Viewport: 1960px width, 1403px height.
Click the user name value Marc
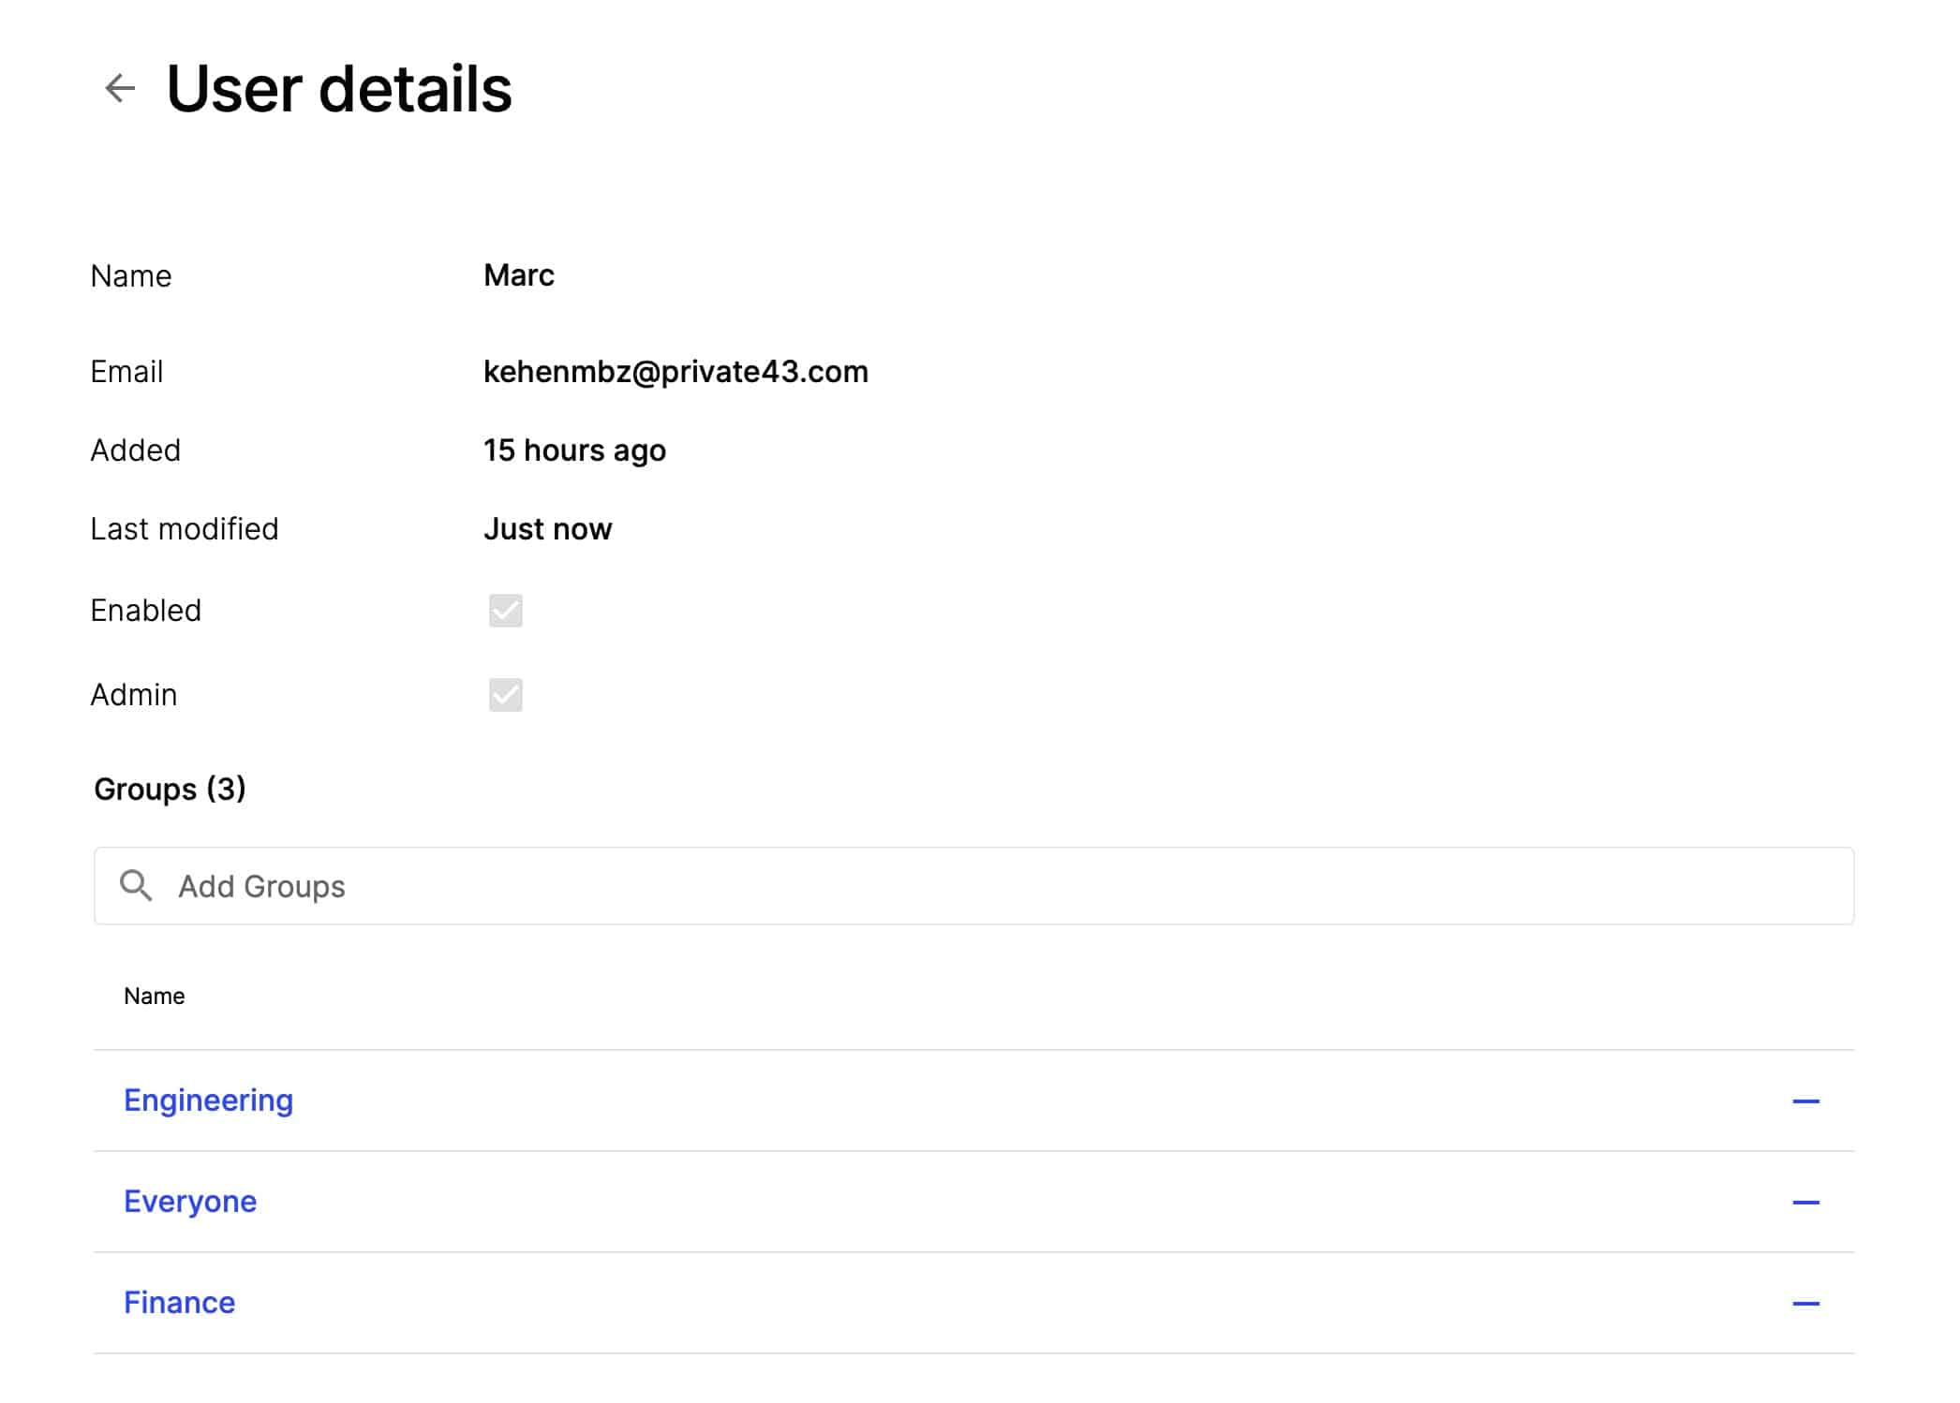pyautogui.click(x=518, y=275)
